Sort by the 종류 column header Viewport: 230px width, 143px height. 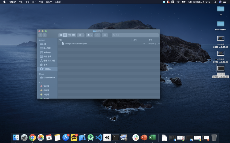(x=153, y=40)
